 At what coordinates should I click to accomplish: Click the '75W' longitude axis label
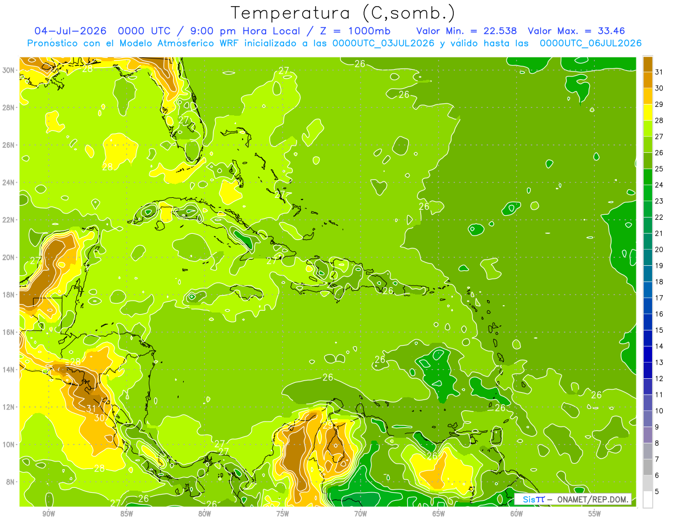pyautogui.click(x=283, y=514)
